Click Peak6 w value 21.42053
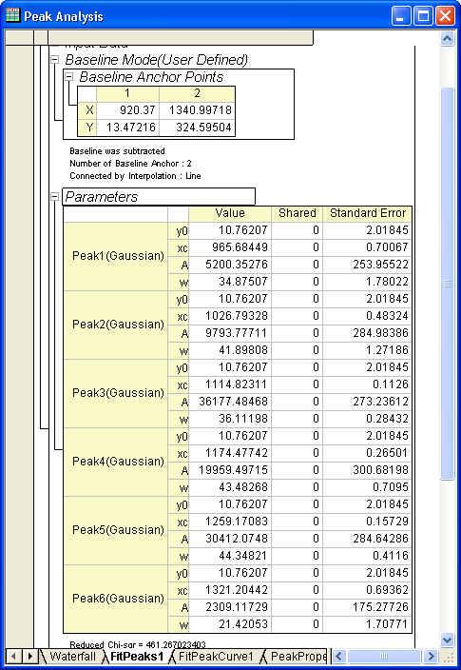461x670 pixels. (230, 624)
